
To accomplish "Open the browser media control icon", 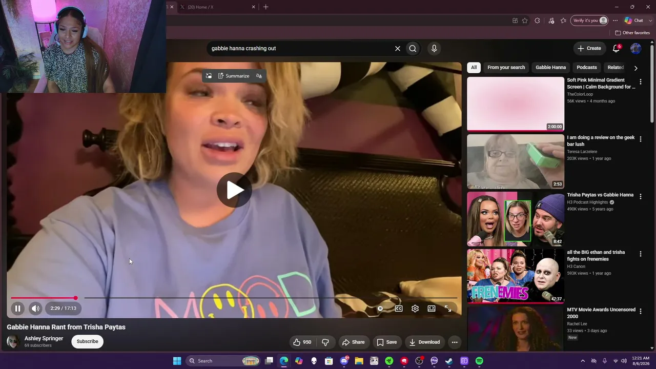I will (x=551, y=20).
